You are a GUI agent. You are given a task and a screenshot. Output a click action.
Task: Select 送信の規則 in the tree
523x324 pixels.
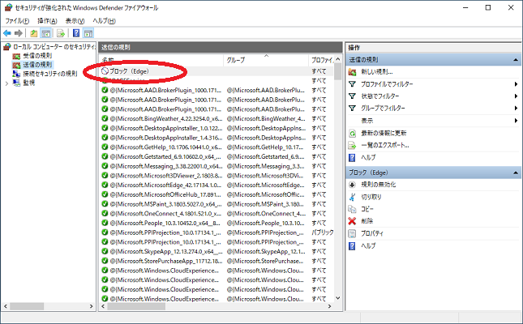point(37,64)
